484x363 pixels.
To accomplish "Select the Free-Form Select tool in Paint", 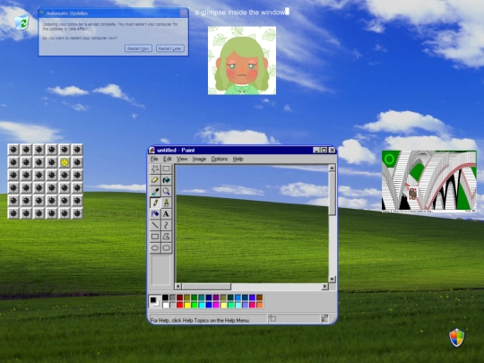I will 155,169.
